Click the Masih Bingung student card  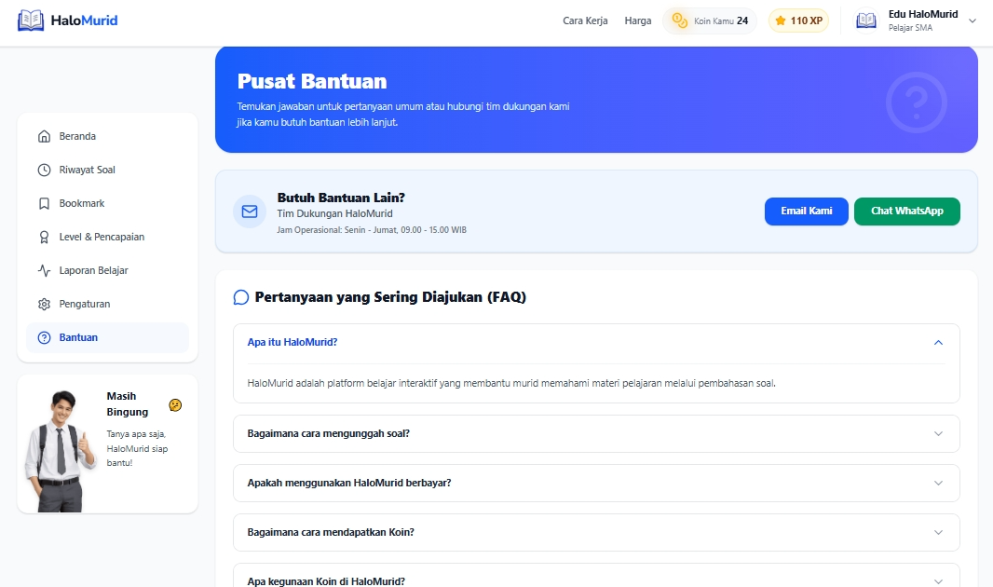108,444
